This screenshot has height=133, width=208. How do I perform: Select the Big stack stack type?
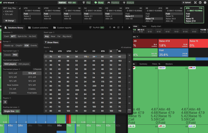coord(67,36)
